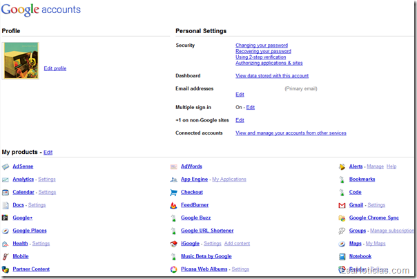Open View and manage connected accounts link
Screen dimensions: 417x279
pos(291,133)
